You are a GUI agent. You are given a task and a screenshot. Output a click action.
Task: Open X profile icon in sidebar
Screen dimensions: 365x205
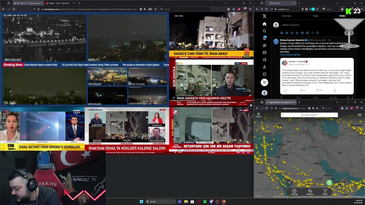pyautogui.click(x=264, y=67)
